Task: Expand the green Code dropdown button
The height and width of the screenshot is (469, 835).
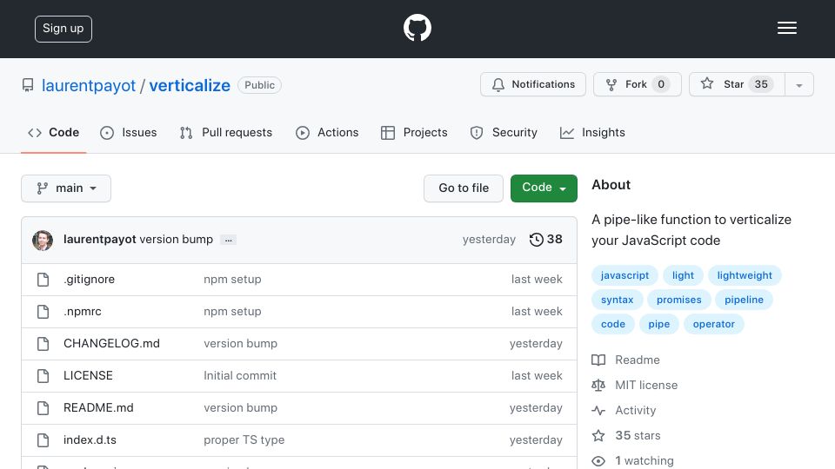Action: coord(544,188)
